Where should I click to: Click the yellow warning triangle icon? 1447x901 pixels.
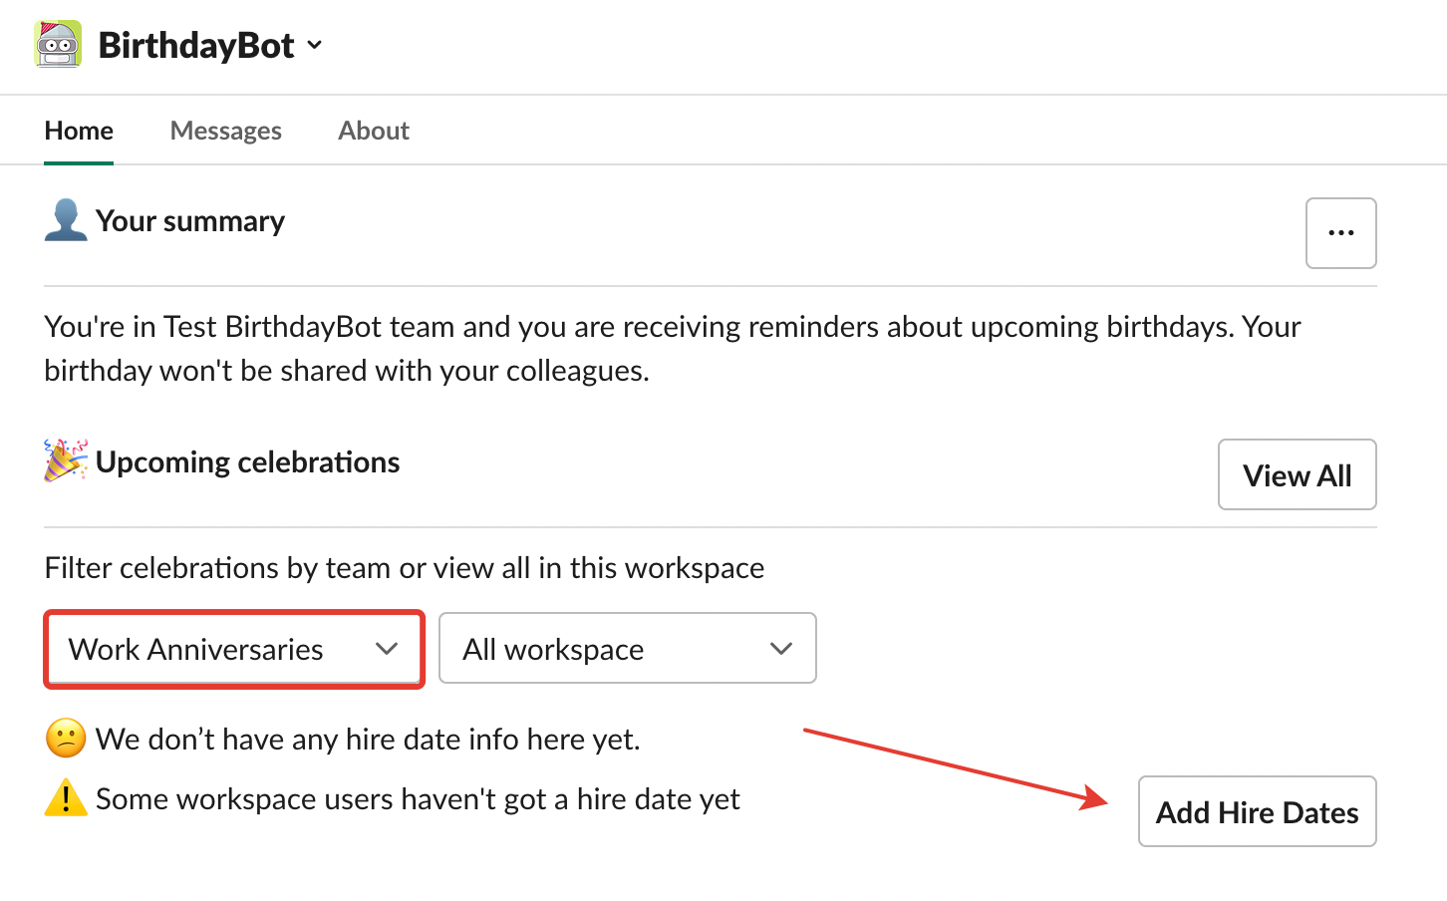click(66, 798)
